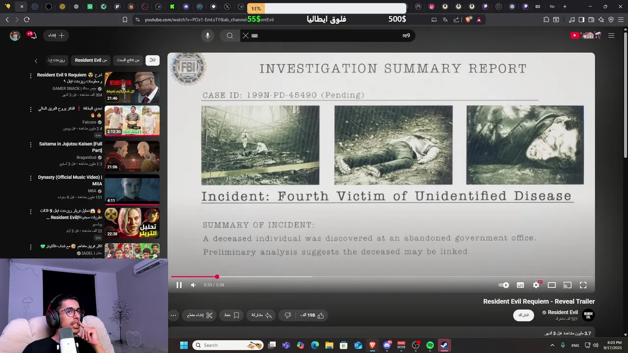The height and width of the screenshot is (353, 628).
Task: Clear the search box with X
Action: click(246, 35)
